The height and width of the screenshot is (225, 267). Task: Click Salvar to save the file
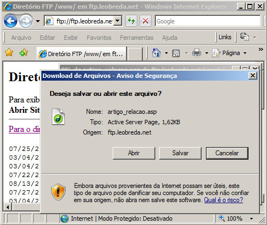click(180, 153)
